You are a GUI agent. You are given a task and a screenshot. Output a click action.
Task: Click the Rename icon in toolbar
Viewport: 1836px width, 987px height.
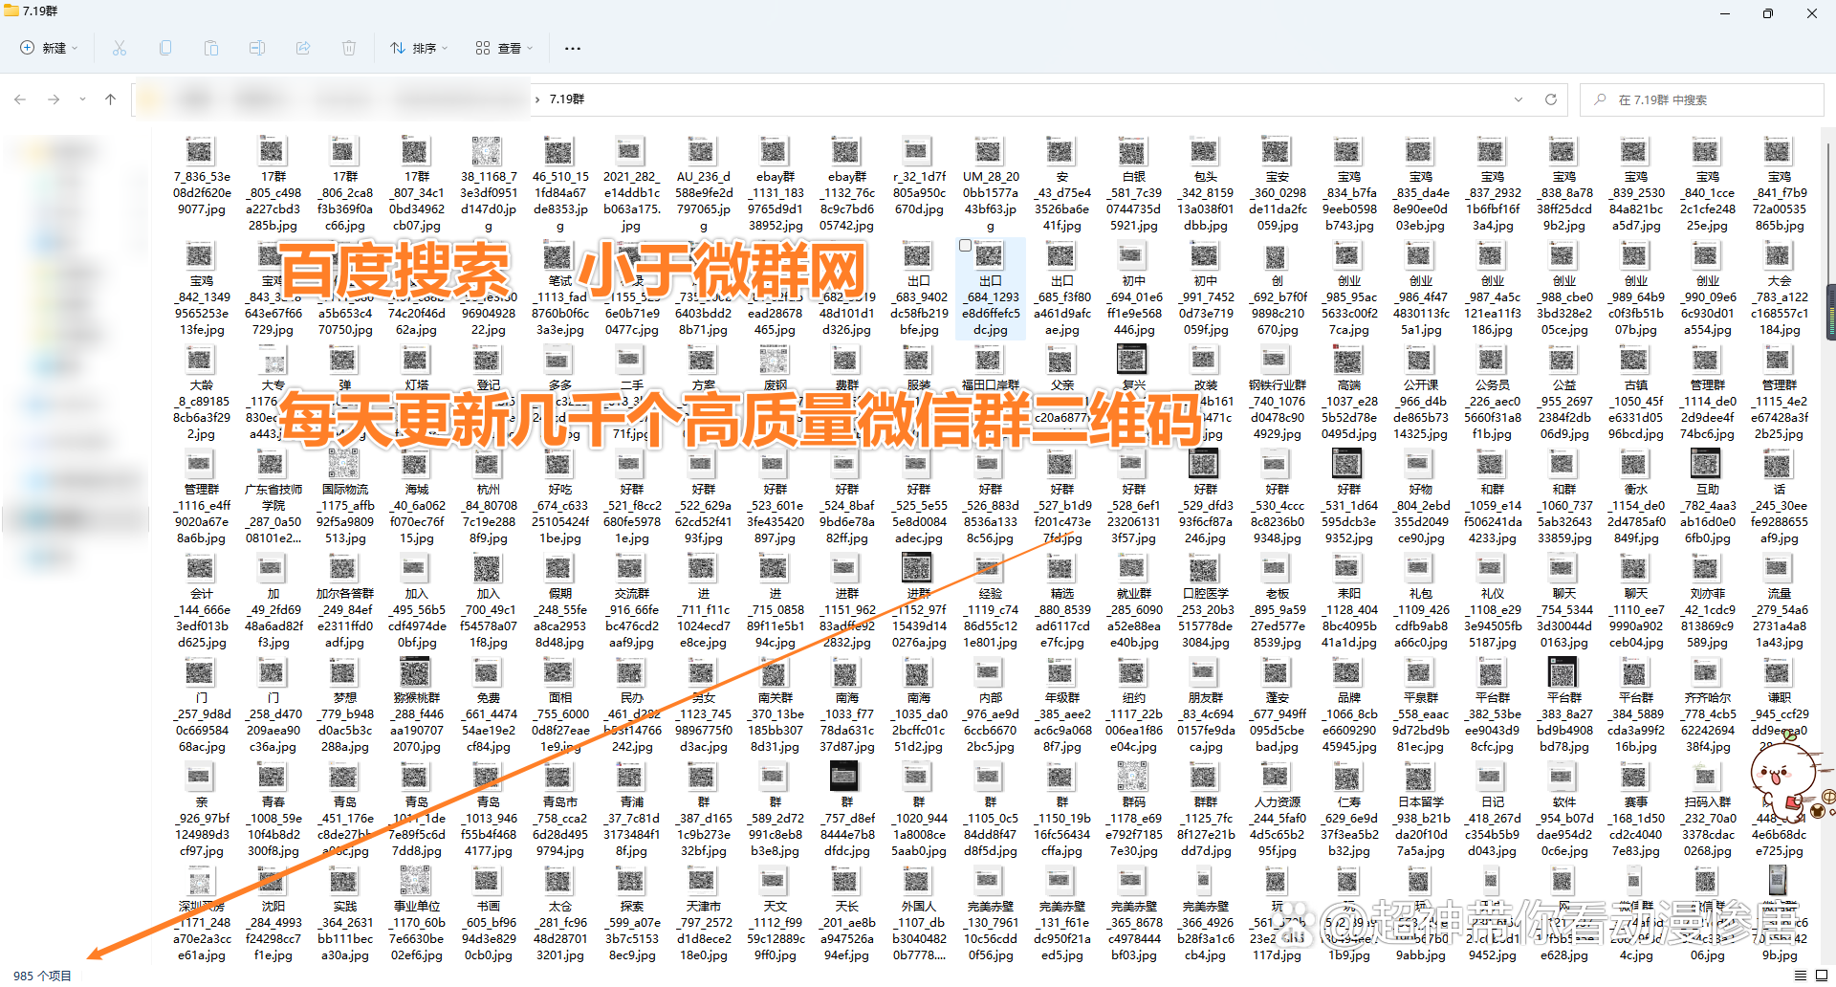tap(257, 48)
